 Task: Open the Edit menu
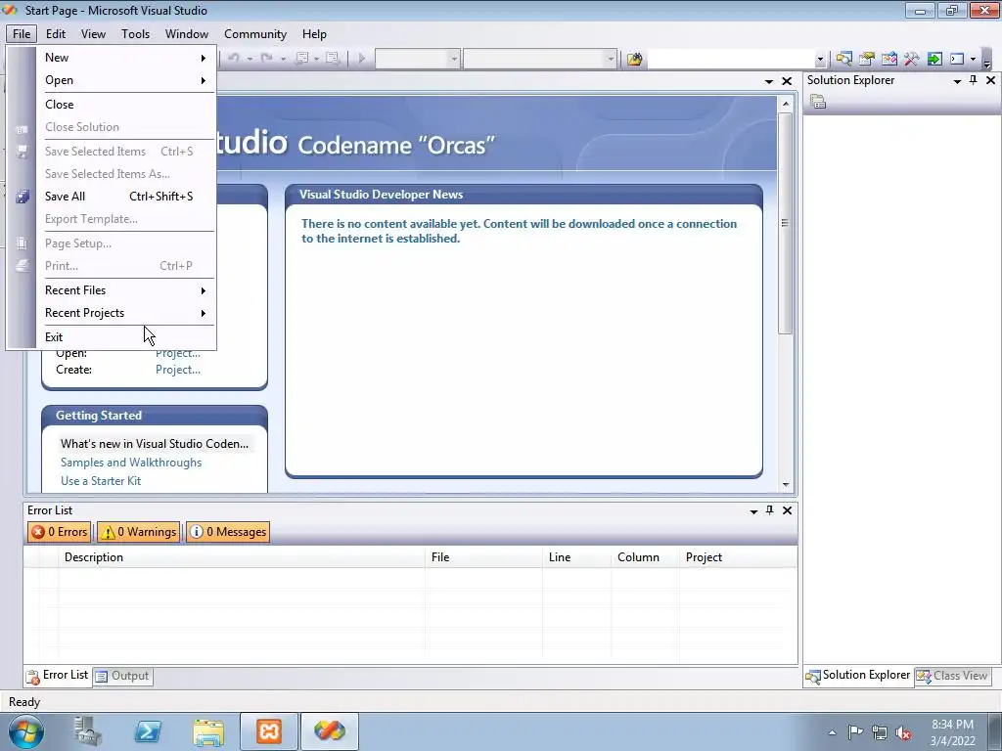(x=56, y=34)
